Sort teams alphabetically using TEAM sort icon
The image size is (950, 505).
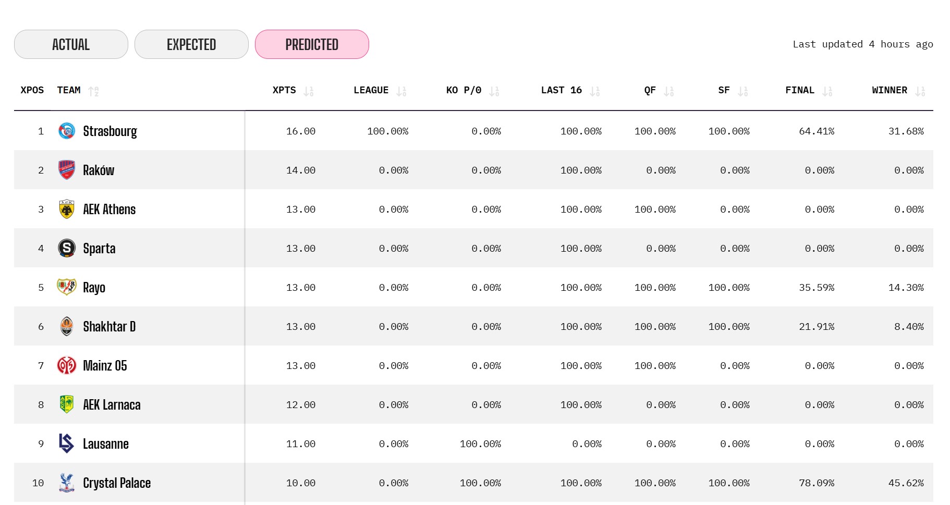coord(93,91)
